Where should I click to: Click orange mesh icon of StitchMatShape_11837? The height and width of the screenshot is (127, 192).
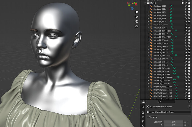tap(151, 87)
